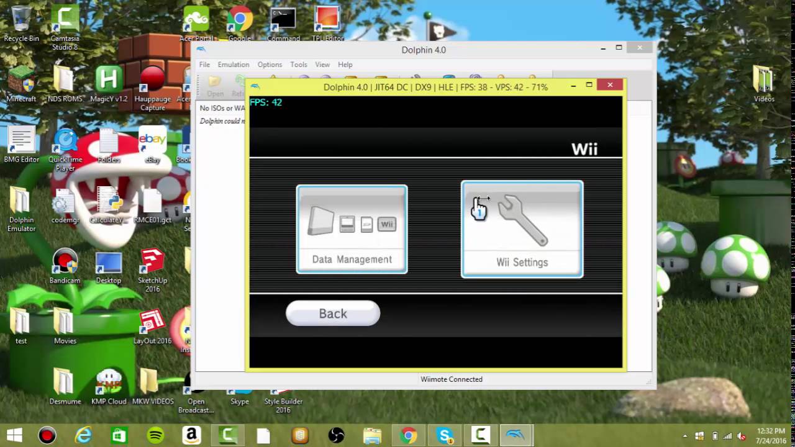Image resolution: width=795 pixels, height=447 pixels.
Task: Select the Bandicam desktop shortcut
Action: click(x=65, y=266)
